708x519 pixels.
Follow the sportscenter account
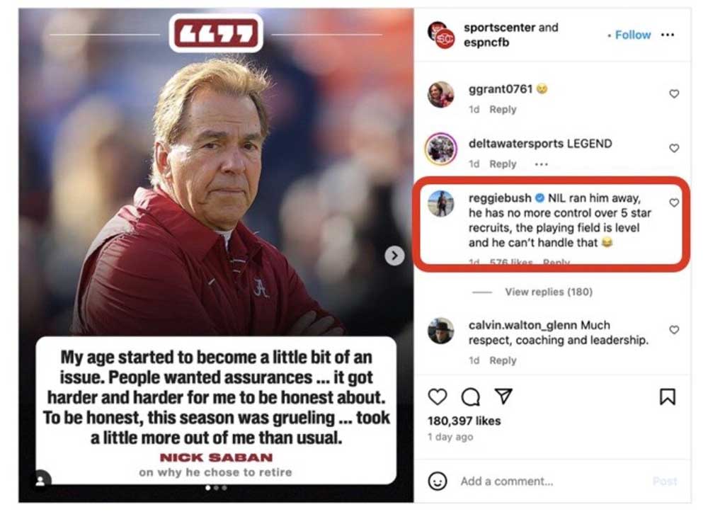pos(632,35)
